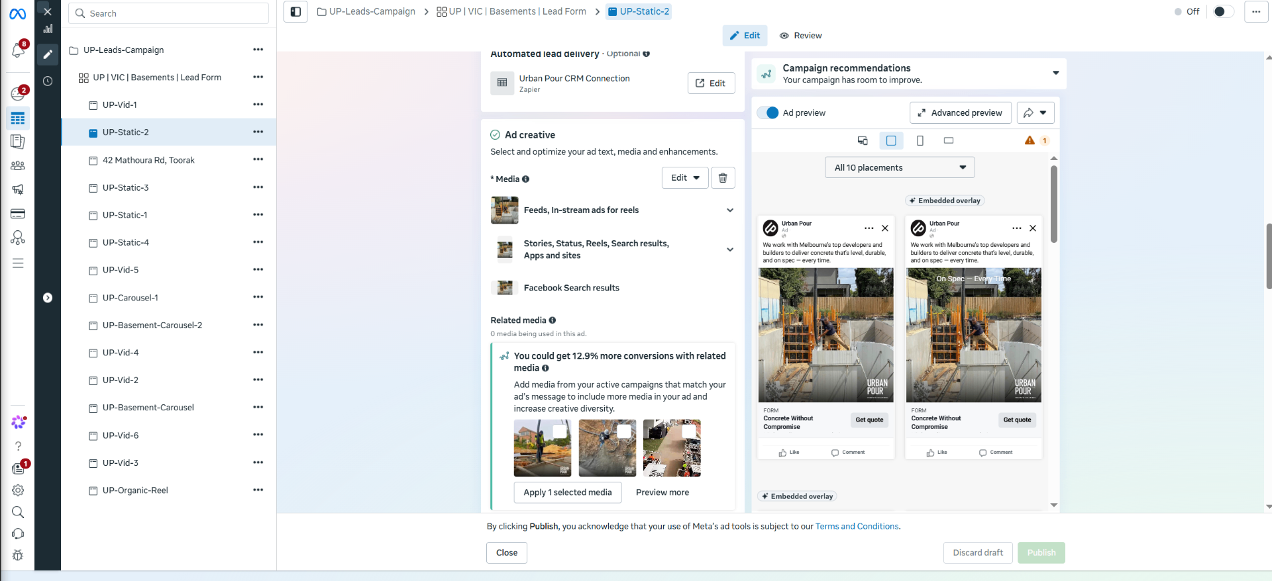Collapse Campaign recommendations panel arrow

coord(1056,73)
